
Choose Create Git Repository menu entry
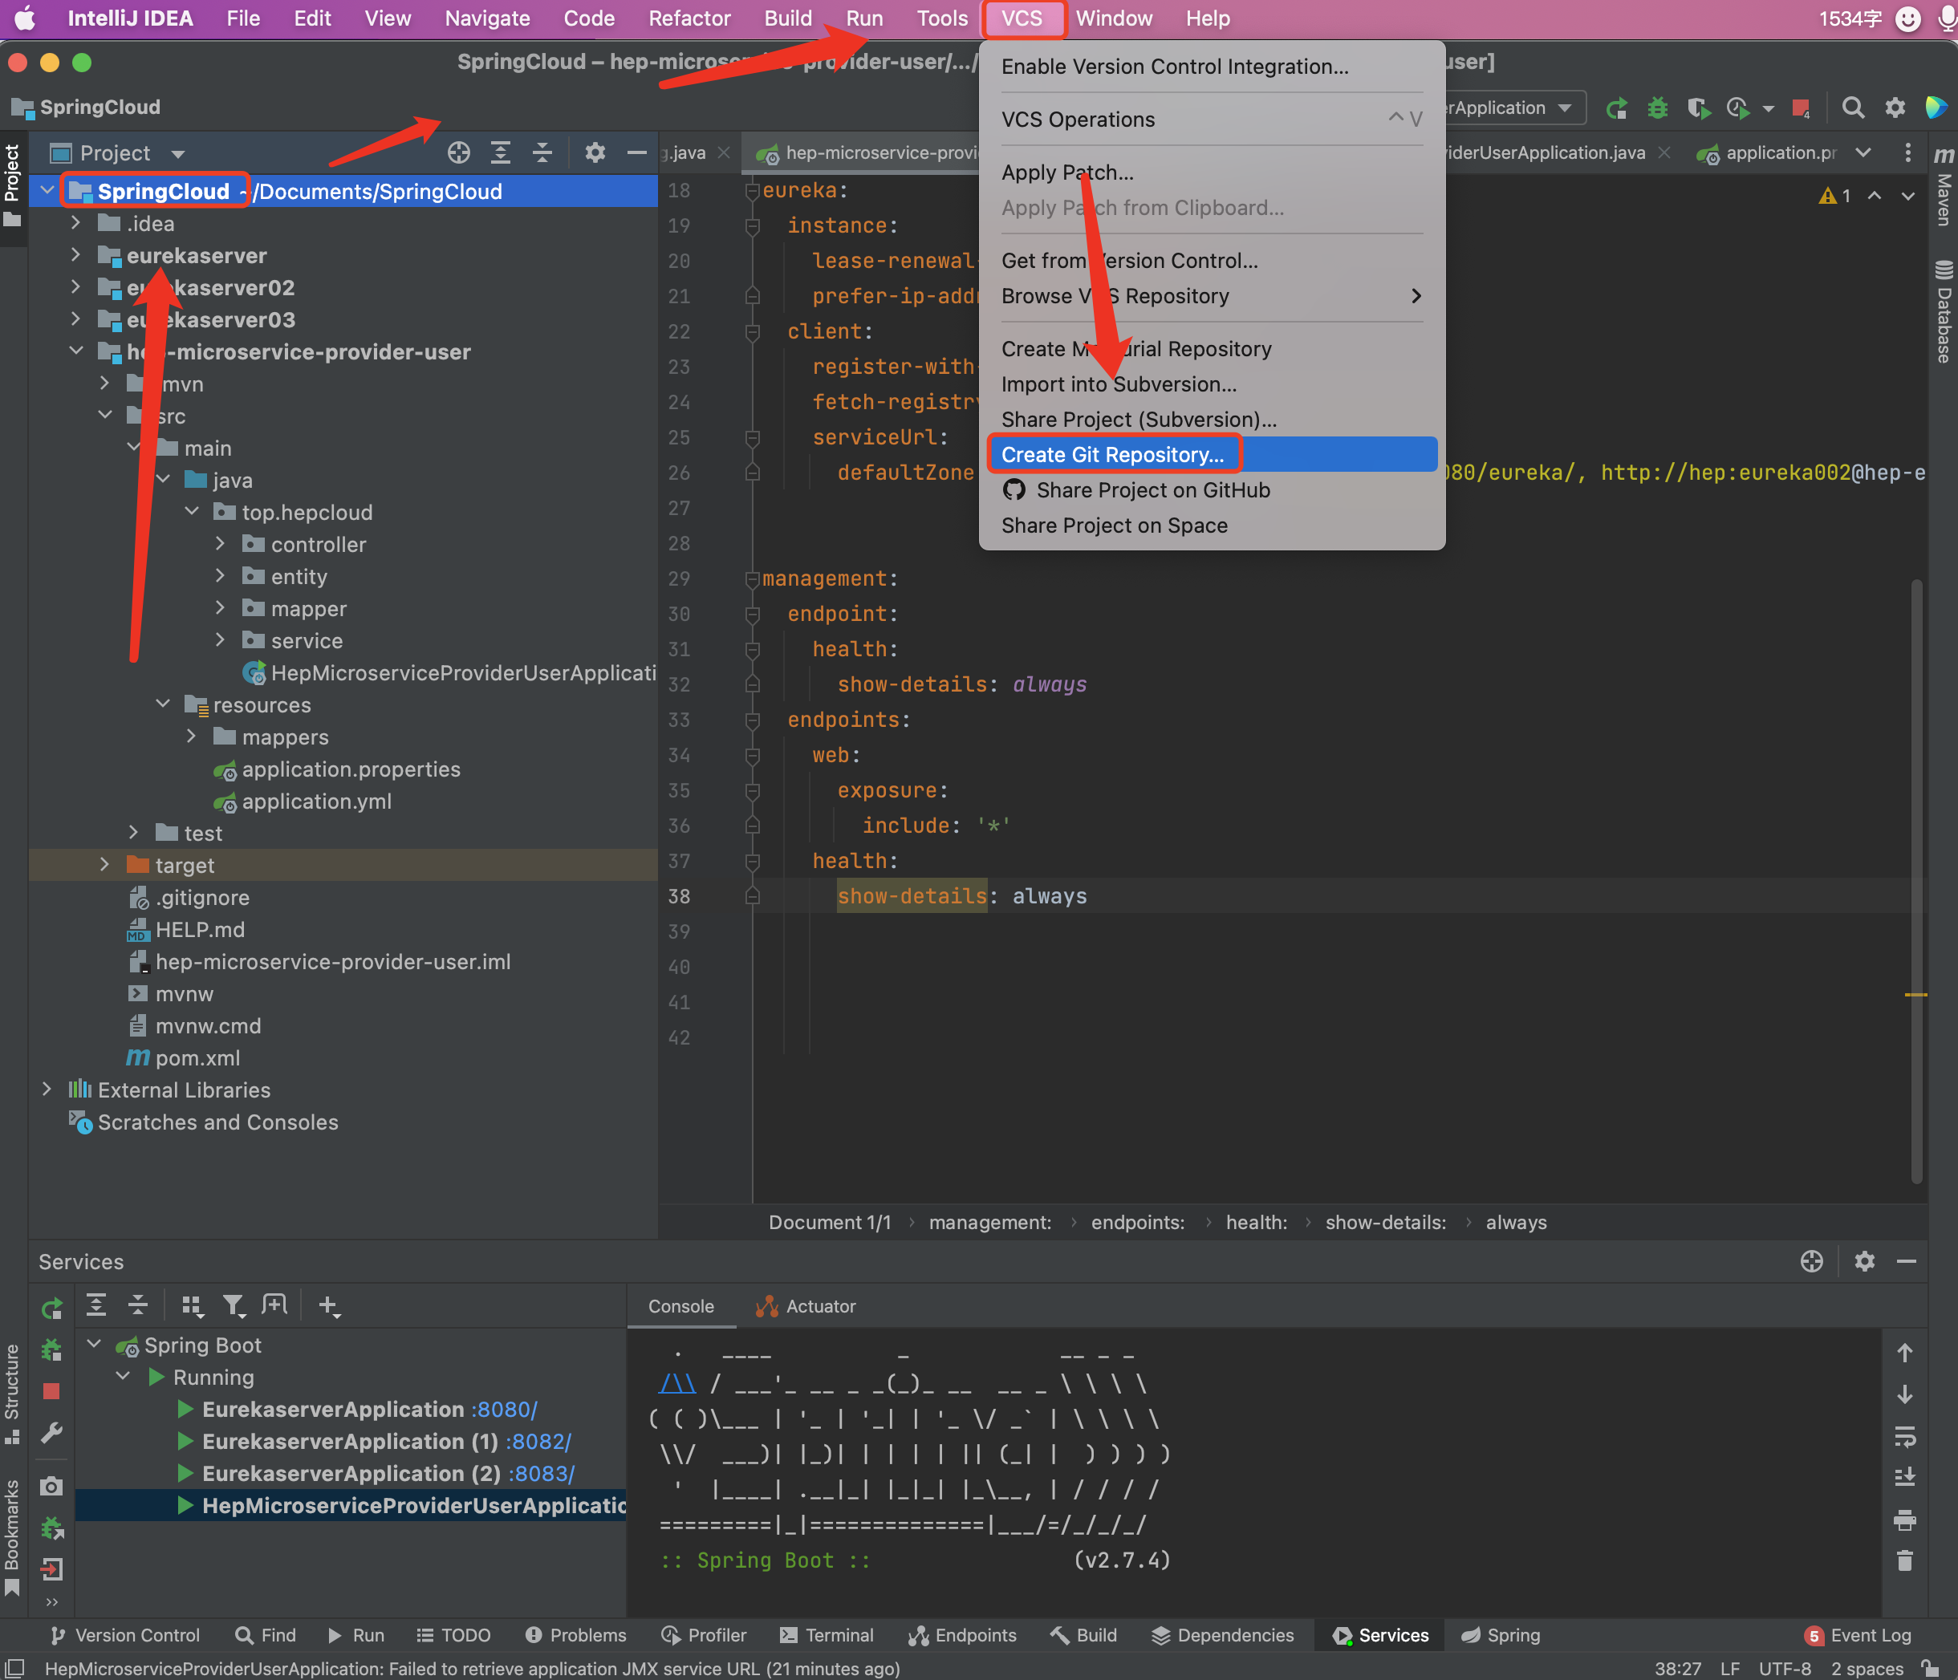(x=1112, y=454)
